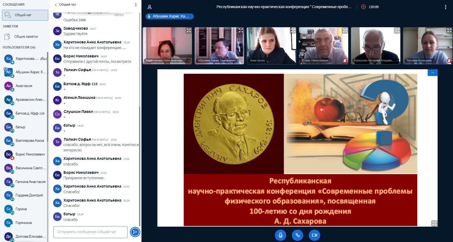Select Общий чат in messages panel
Viewport: 453px width, 242px height.
pyautogui.click(x=25, y=15)
